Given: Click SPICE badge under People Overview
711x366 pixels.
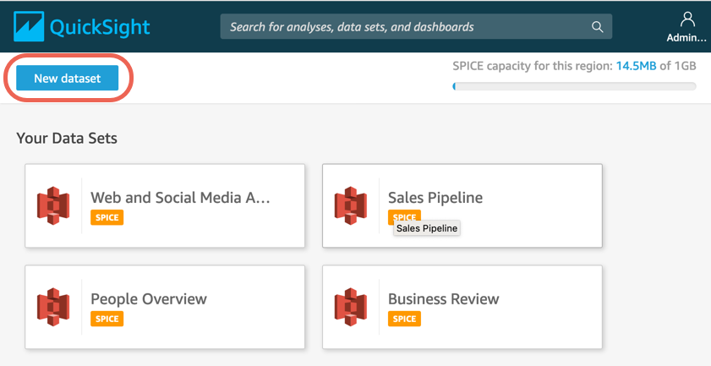Looking at the screenshot, I should 107,319.
